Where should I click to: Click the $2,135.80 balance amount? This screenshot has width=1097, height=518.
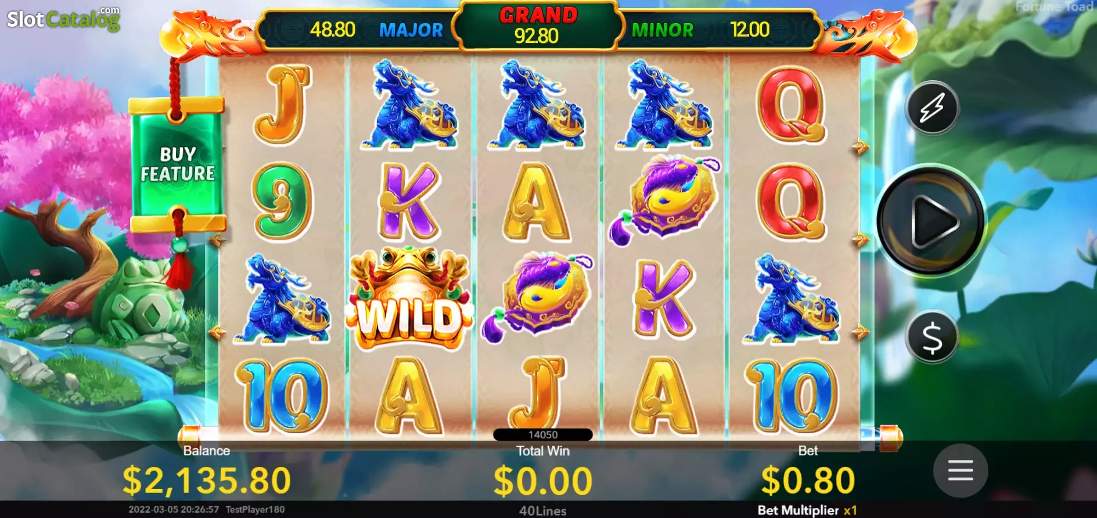click(206, 480)
